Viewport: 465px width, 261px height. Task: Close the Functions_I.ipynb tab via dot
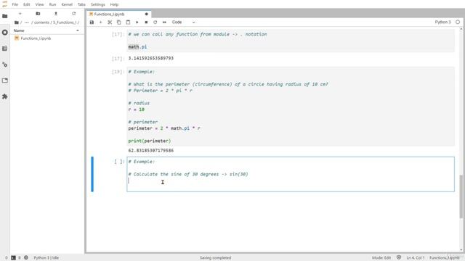146,14
